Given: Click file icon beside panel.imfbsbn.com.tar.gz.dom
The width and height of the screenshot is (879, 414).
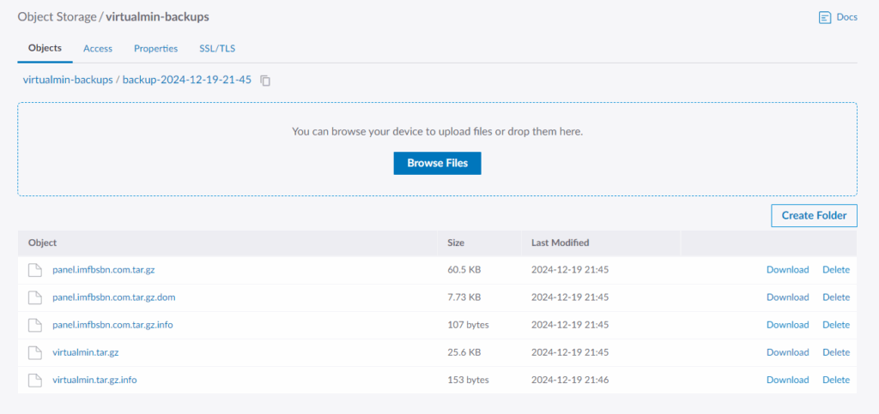Looking at the screenshot, I should coord(34,297).
